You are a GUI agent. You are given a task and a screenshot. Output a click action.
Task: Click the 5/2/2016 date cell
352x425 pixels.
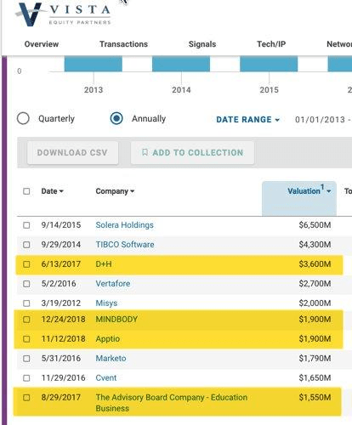click(59, 284)
